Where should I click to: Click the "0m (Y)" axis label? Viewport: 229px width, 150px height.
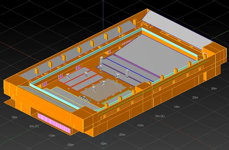[x=34, y=126]
